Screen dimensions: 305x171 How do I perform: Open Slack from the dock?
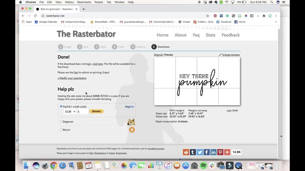tap(212, 166)
